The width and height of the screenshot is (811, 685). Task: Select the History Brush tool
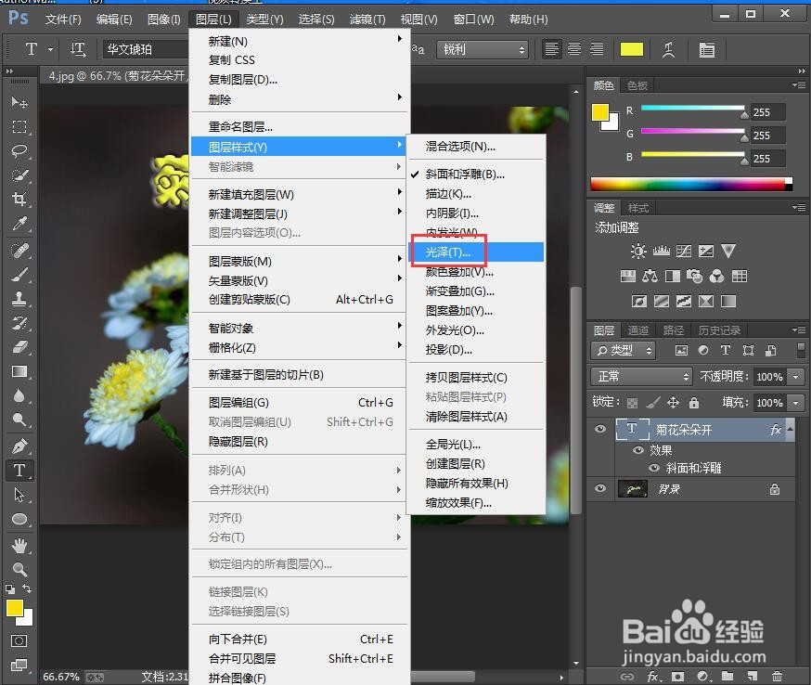[19, 323]
